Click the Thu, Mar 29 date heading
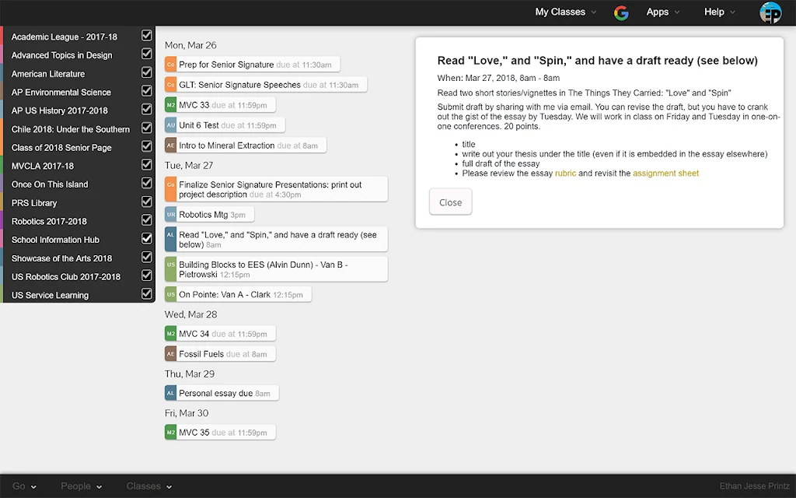 [190, 374]
